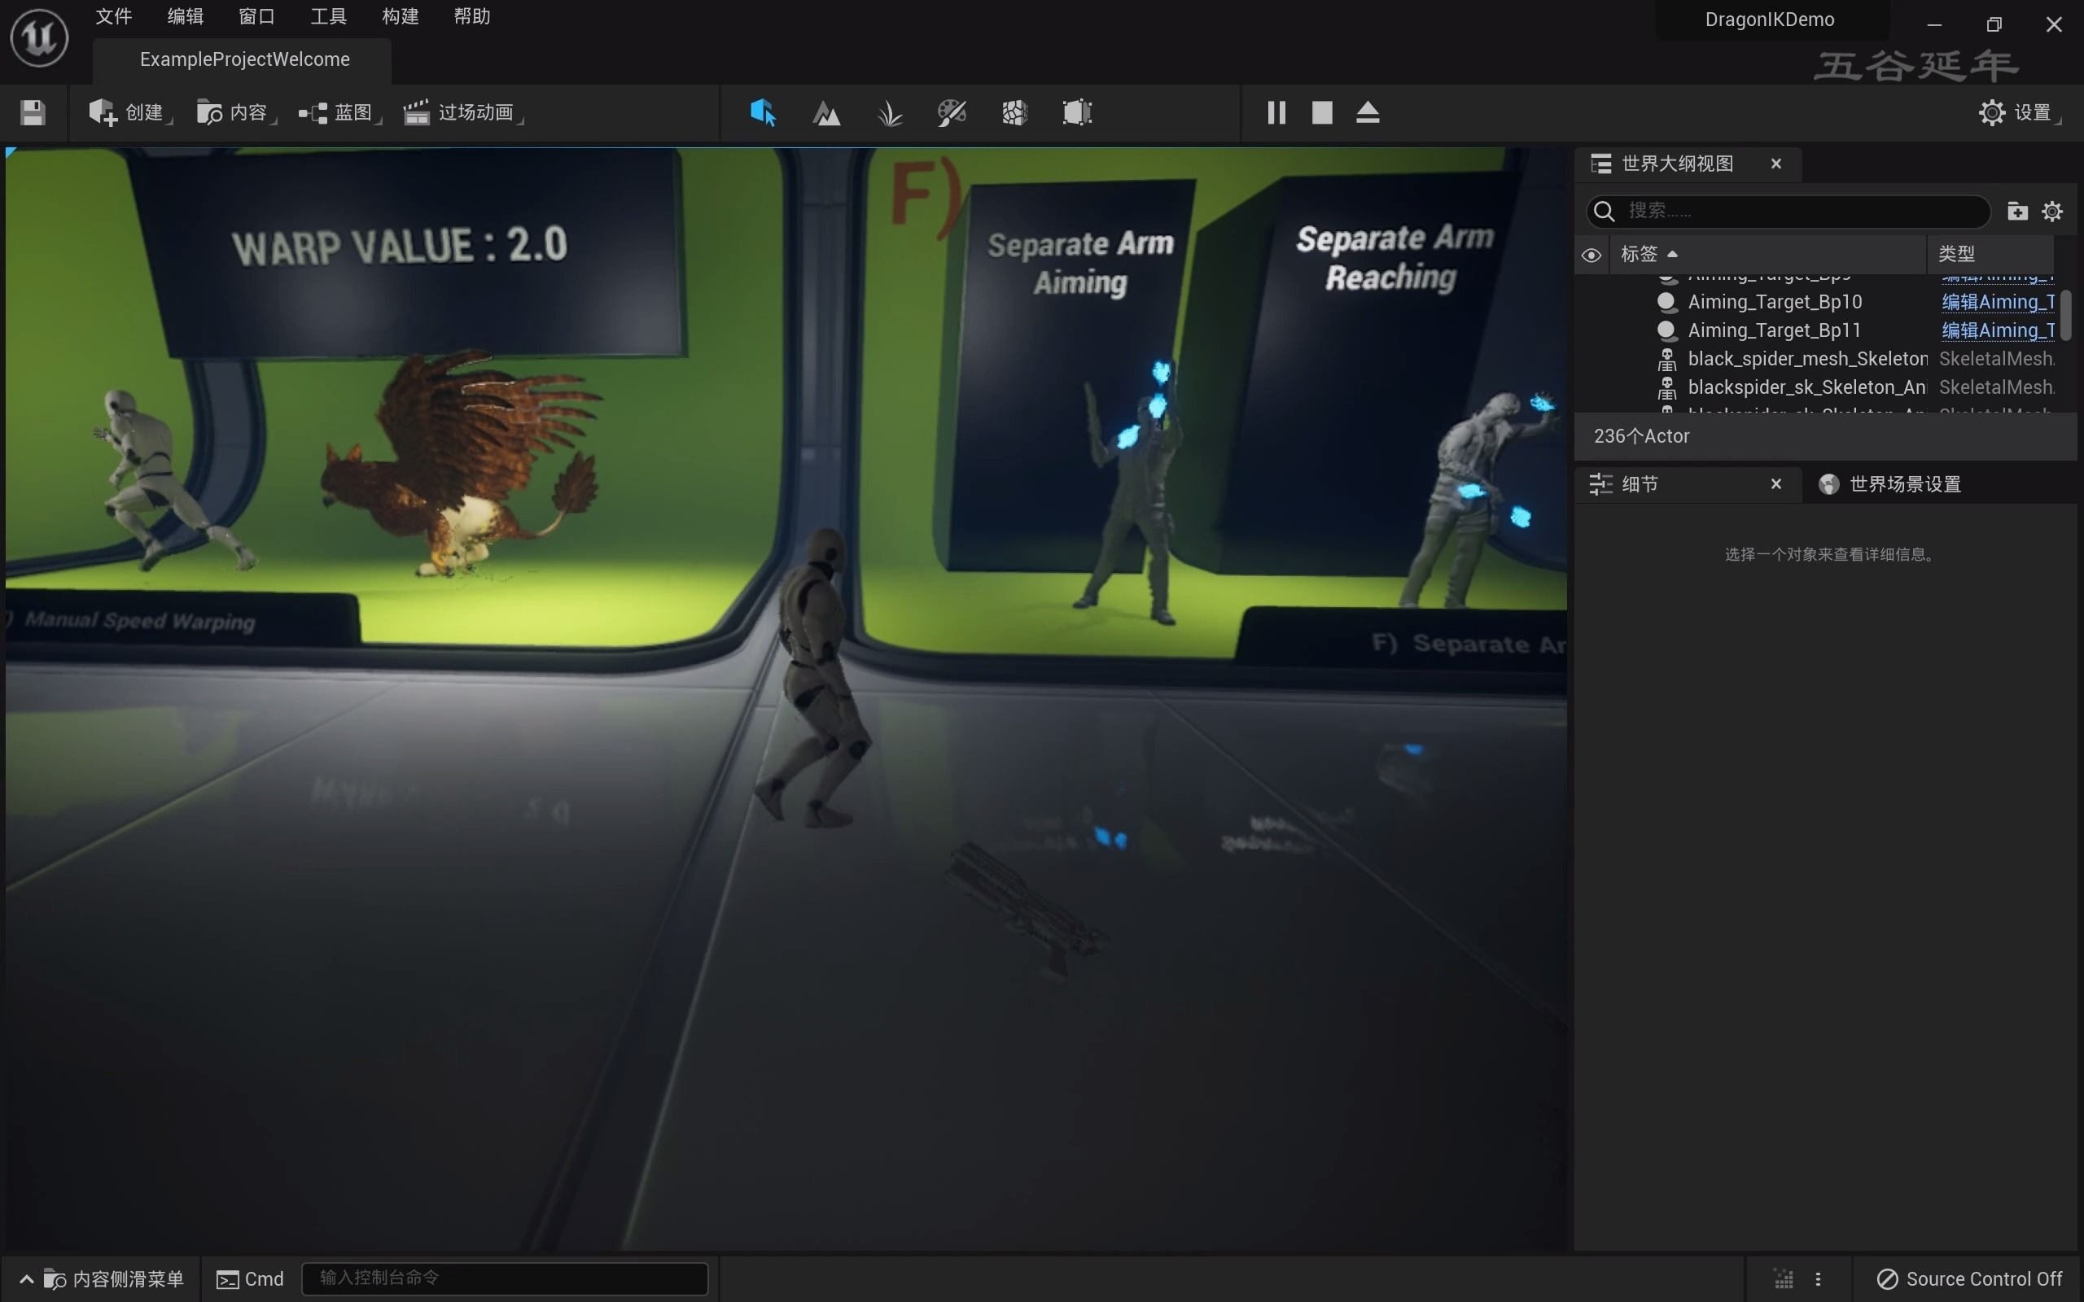Click the console command input field
This screenshot has width=2084, height=1302.
coord(505,1278)
